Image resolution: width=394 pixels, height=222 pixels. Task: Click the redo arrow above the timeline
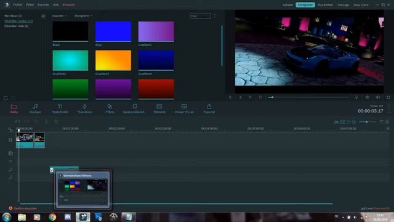pyautogui.click(x=27, y=121)
